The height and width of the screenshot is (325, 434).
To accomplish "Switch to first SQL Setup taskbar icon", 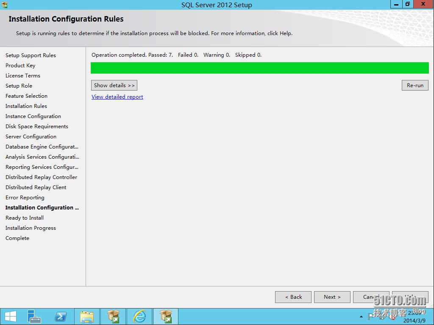I will [x=113, y=317].
